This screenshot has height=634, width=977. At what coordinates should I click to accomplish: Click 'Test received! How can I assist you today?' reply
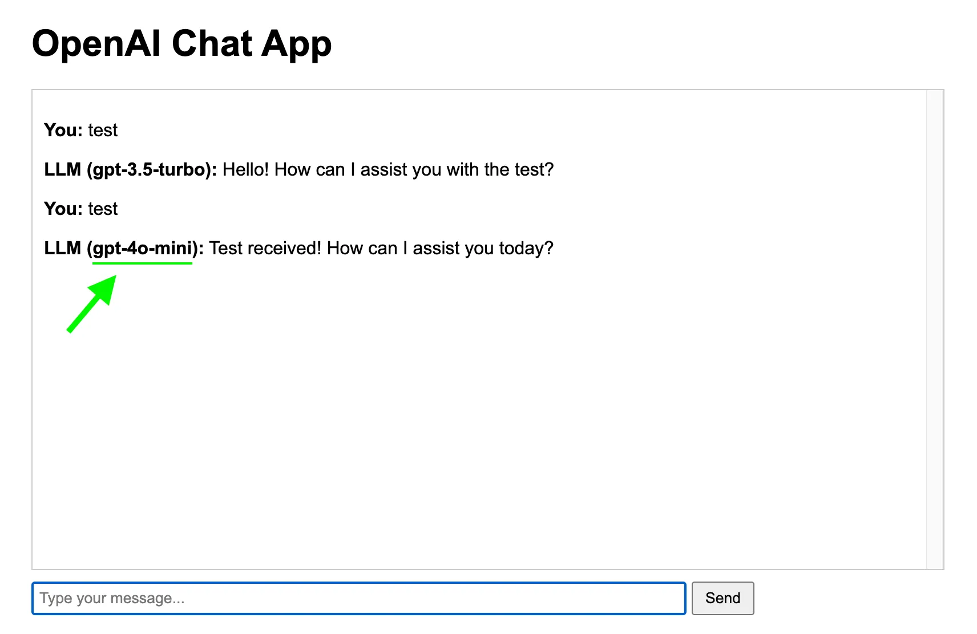[381, 248]
